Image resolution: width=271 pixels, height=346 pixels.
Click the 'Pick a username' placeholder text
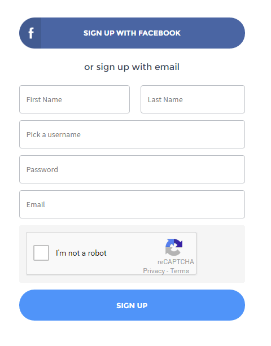[54, 134]
